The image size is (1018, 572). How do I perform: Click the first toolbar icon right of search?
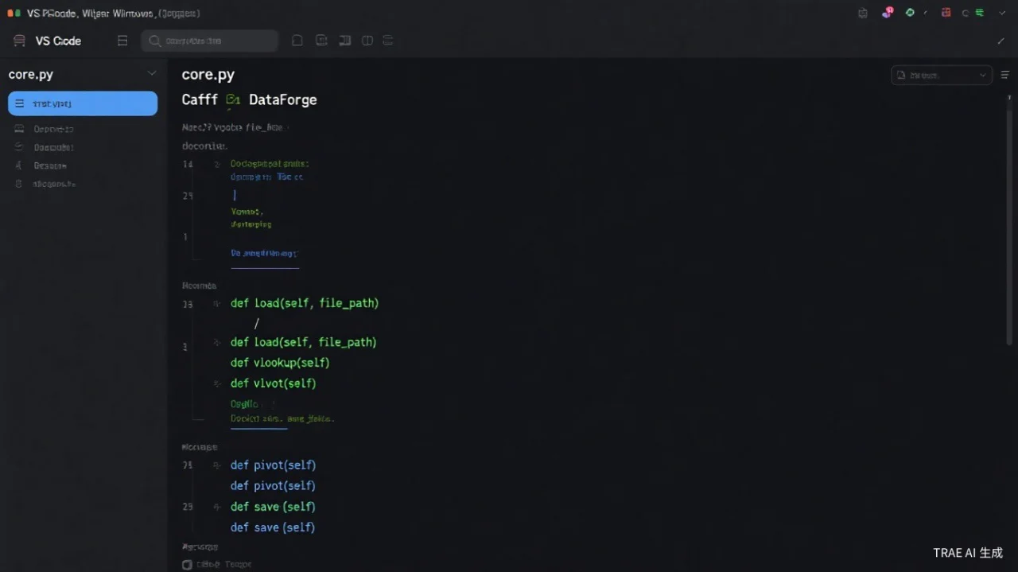point(297,41)
